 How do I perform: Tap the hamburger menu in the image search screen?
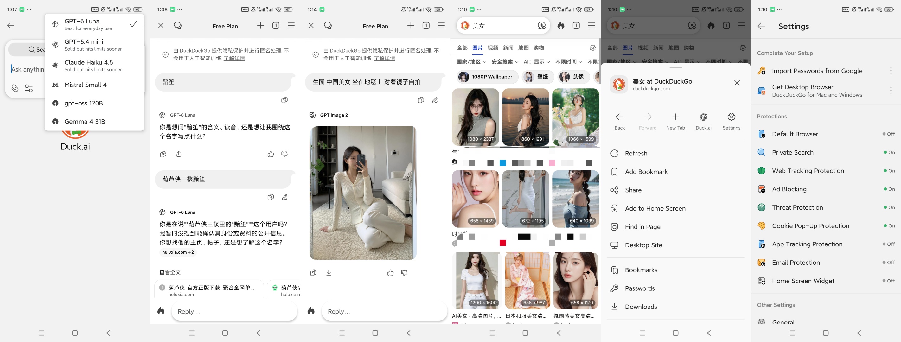click(591, 26)
